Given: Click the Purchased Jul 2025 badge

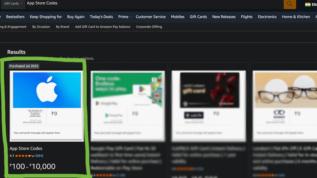Looking at the screenshot, I should 24,66.
